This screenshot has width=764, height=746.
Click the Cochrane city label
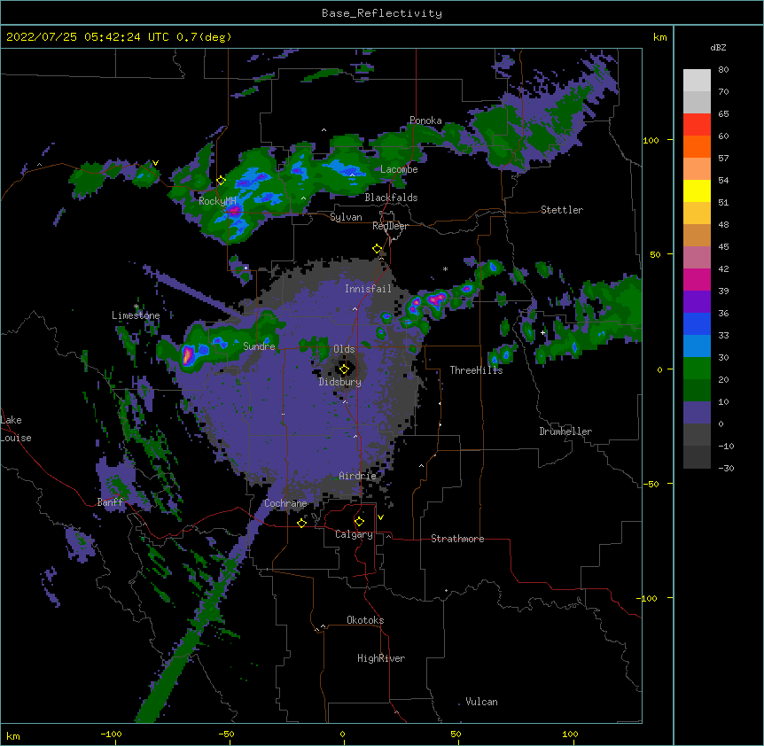285,503
